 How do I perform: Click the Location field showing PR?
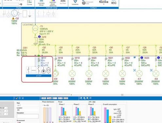(27, 110)
